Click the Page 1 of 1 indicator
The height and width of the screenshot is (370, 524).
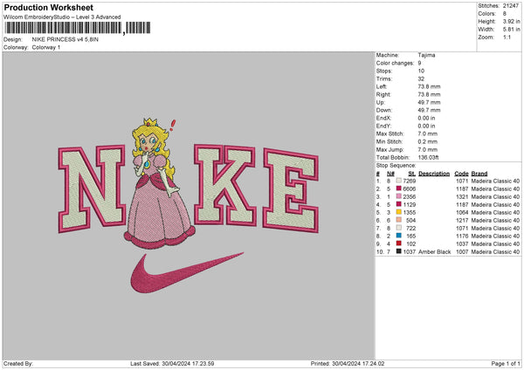tap(506, 364)
